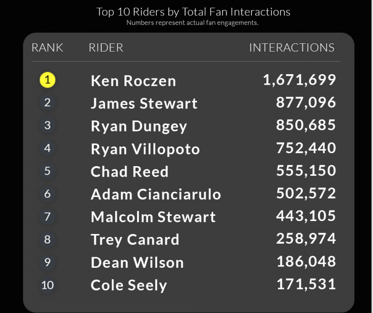The image size is (373, 313).
Task: Click the chart title 'Top 10 Riders'
Action: pos(193,12)
